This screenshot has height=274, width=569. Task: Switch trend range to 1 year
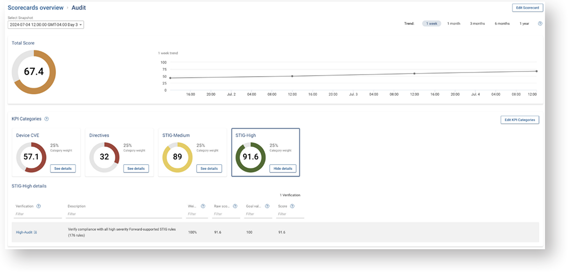[524, 23]
